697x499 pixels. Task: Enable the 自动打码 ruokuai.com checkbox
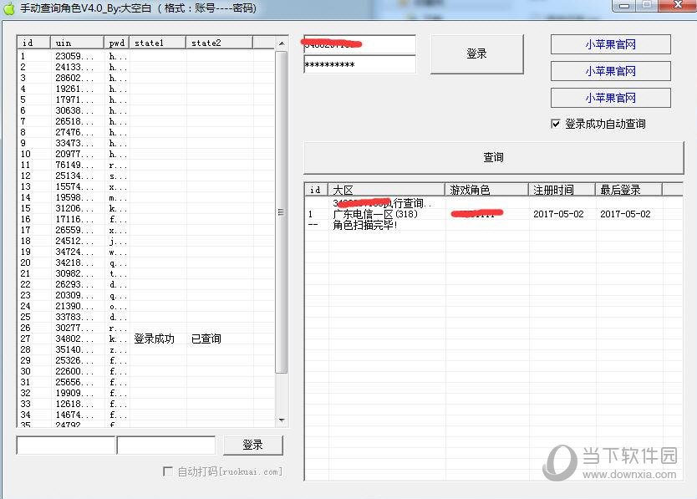pos(168,471)
